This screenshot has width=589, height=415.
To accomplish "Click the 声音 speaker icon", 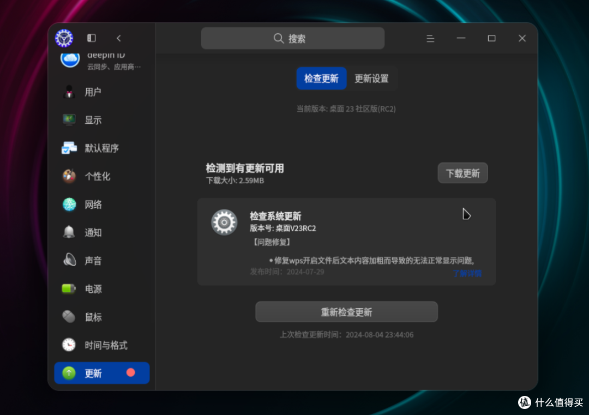I will (69, 260).
